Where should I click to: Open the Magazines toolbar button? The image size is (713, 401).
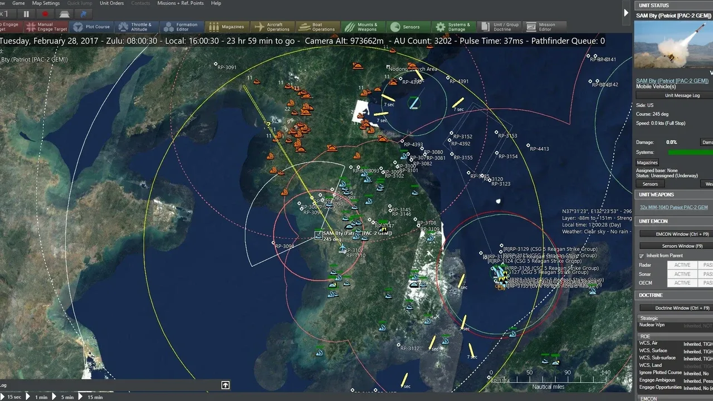(227, 27)
